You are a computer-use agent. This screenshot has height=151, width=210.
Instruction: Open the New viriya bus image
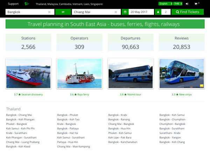pos(181,73)
